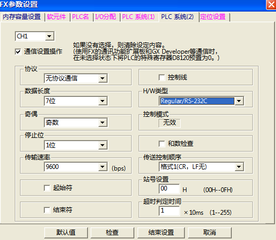Viewport: 276px width, 240px height.
Task: Check the 结束符 option
Action: [x=47, y=210]
